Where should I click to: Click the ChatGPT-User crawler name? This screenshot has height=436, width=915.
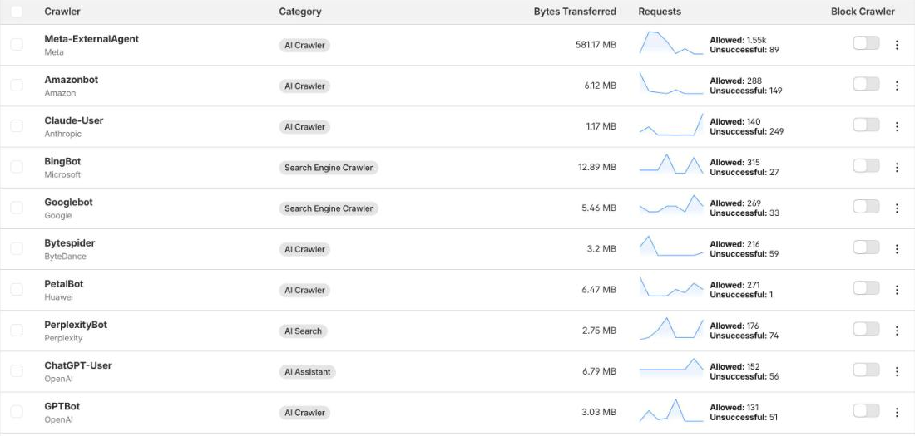77,365
